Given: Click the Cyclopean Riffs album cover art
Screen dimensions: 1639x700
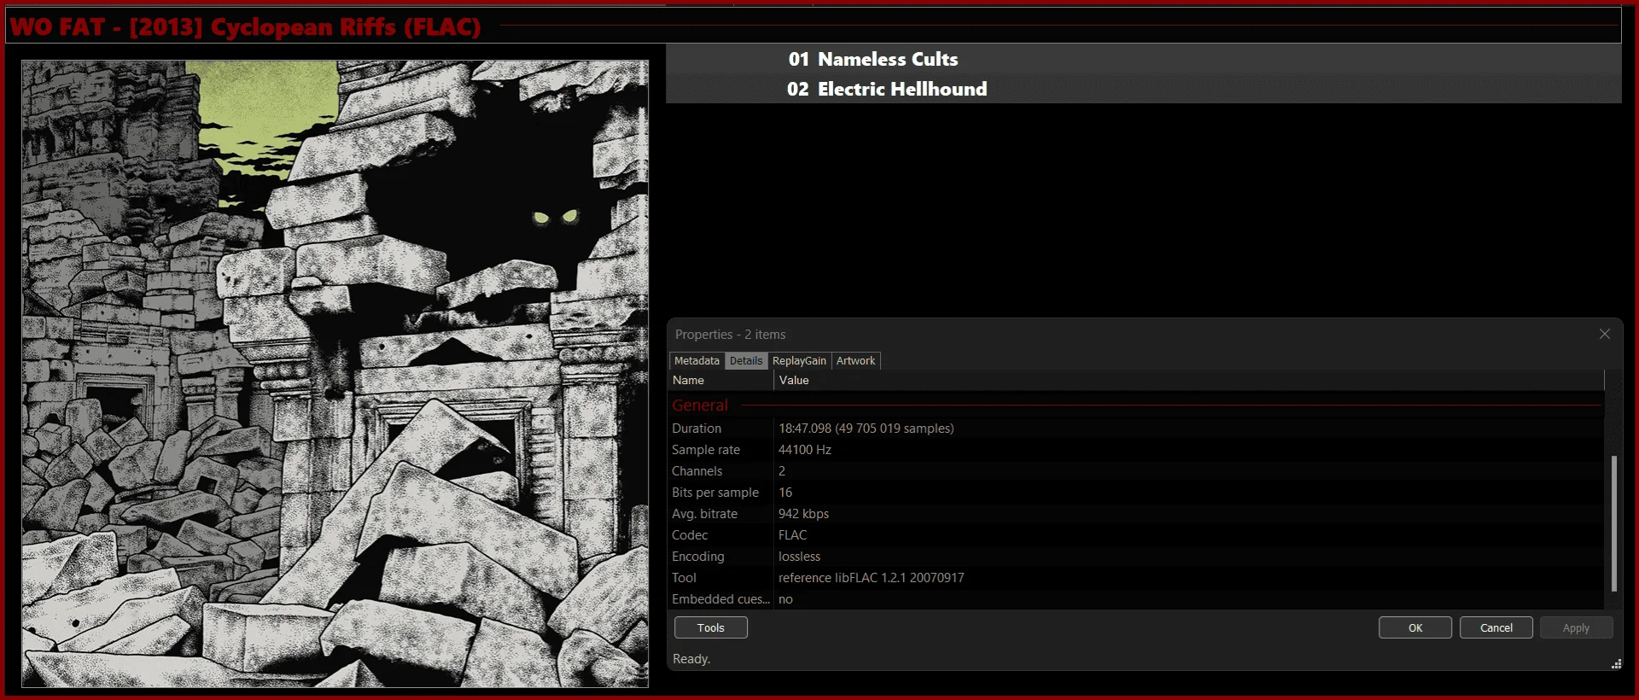Looking at the screenshot, I should coord(335,373).
